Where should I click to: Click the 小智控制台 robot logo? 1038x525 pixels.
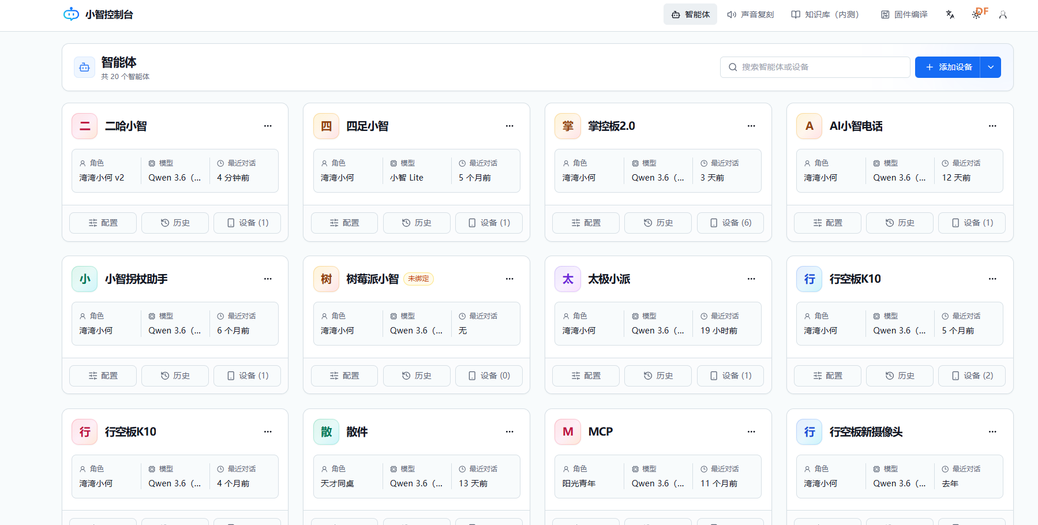pyautogui.click(x=71, y=14)
